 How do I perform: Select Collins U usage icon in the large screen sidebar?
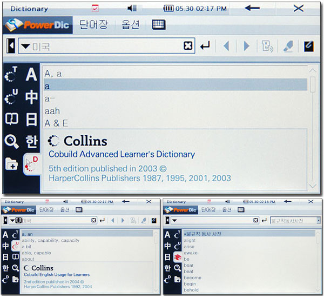11,96
